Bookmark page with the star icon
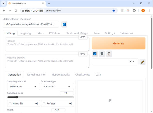Screen dimensions: 153x113 (114, 11)
